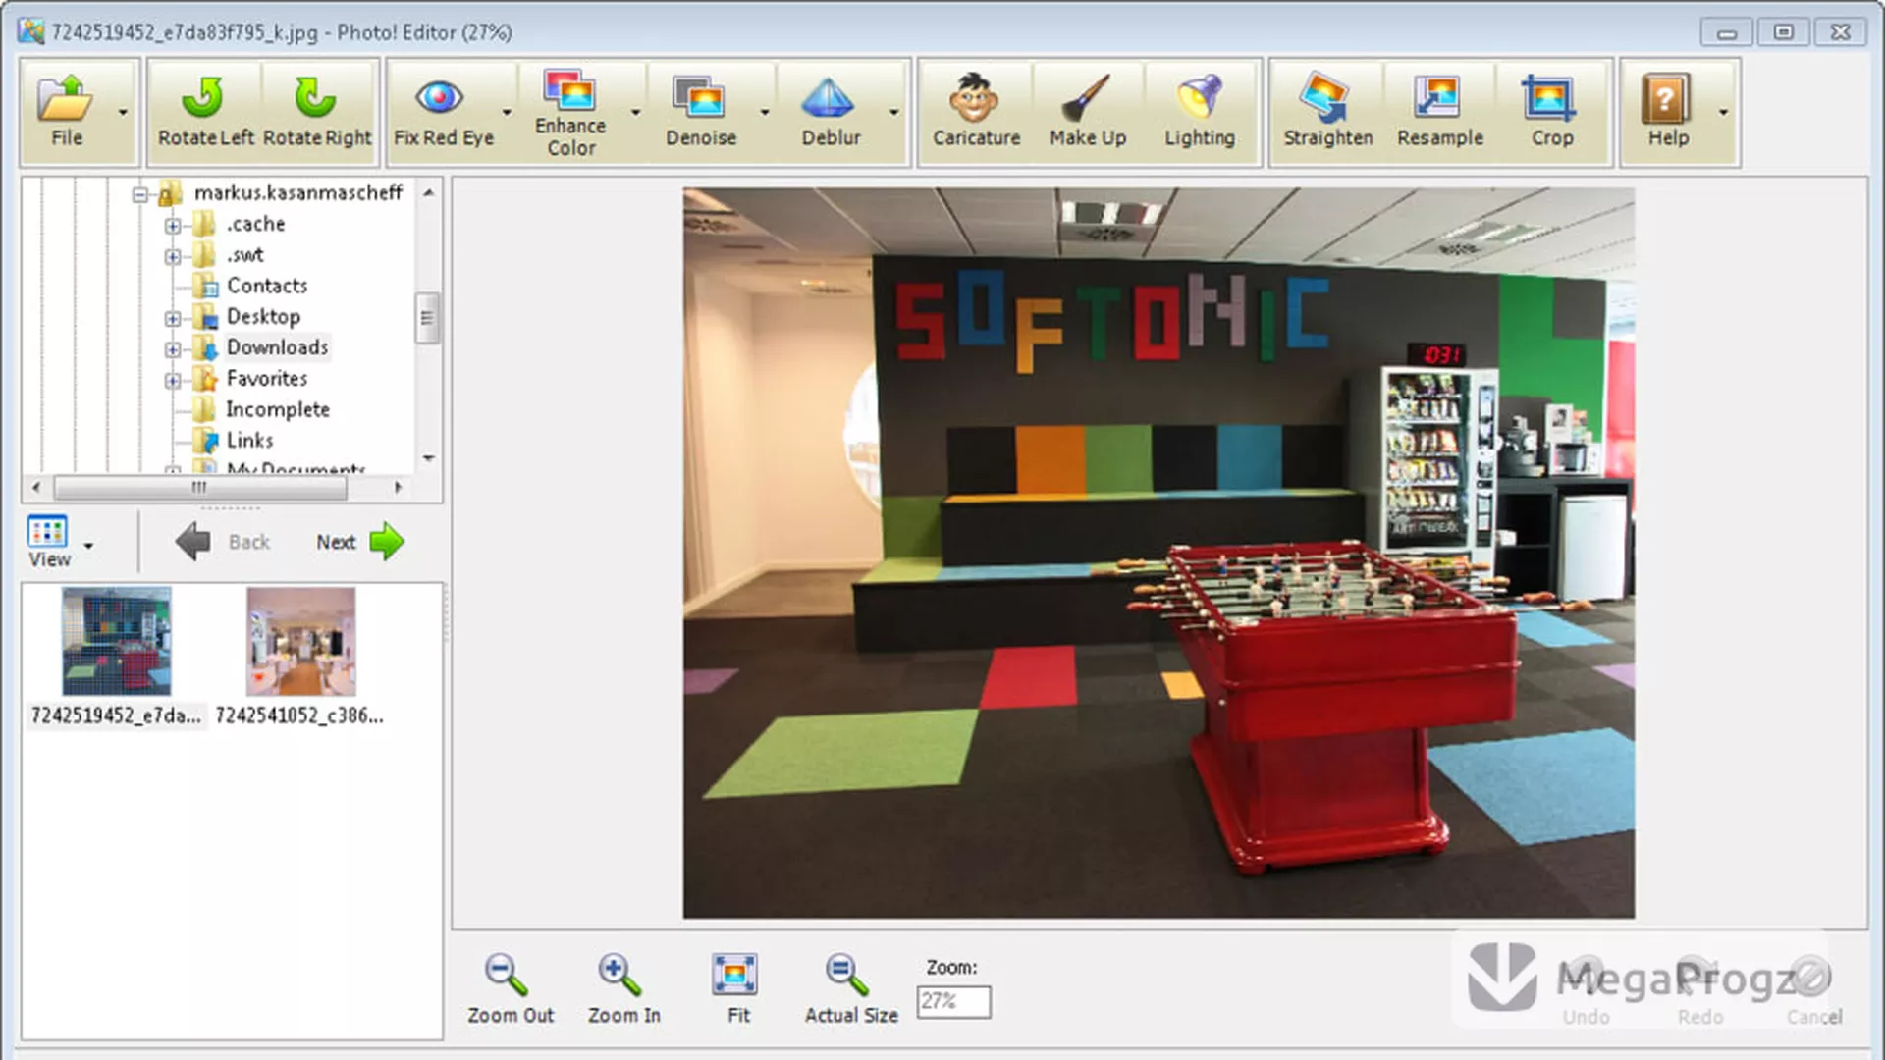This screenshot has width=1885, height=1060.
Task: Expand the Downloads folder node
Action: click(x=173, y=349)
